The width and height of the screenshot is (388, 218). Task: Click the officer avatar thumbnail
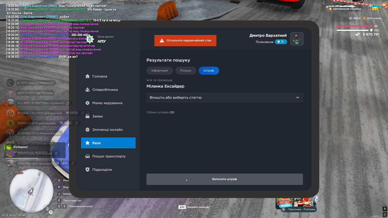point(297,39)
